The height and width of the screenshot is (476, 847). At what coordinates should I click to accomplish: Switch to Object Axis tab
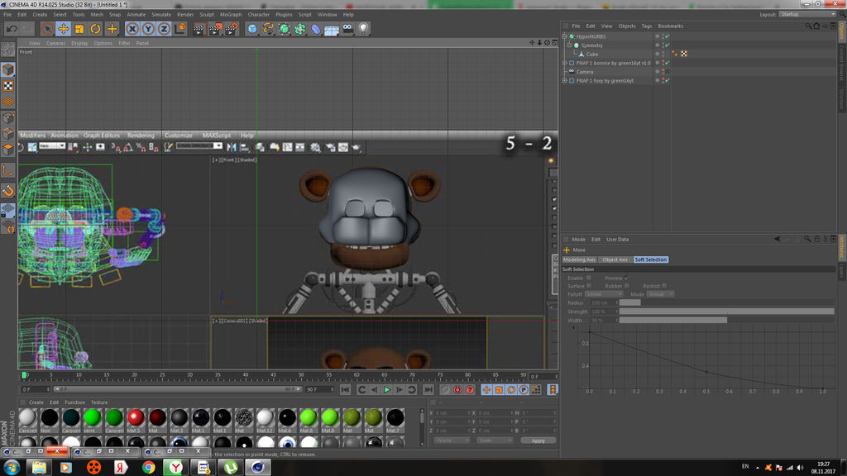615,259
